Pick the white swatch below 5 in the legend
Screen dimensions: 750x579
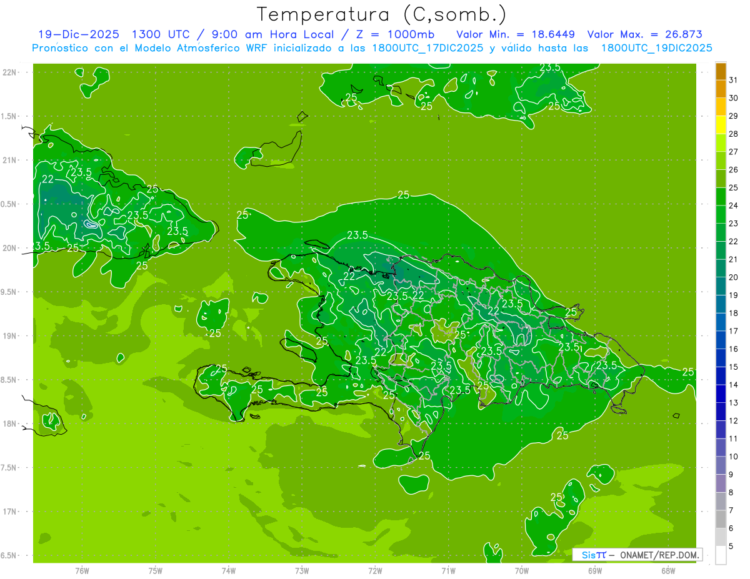(x=721, y=555)
